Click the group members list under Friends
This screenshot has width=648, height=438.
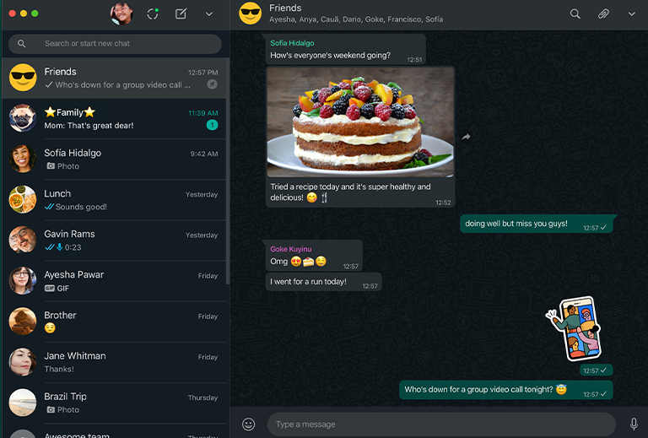click(356, 19)
